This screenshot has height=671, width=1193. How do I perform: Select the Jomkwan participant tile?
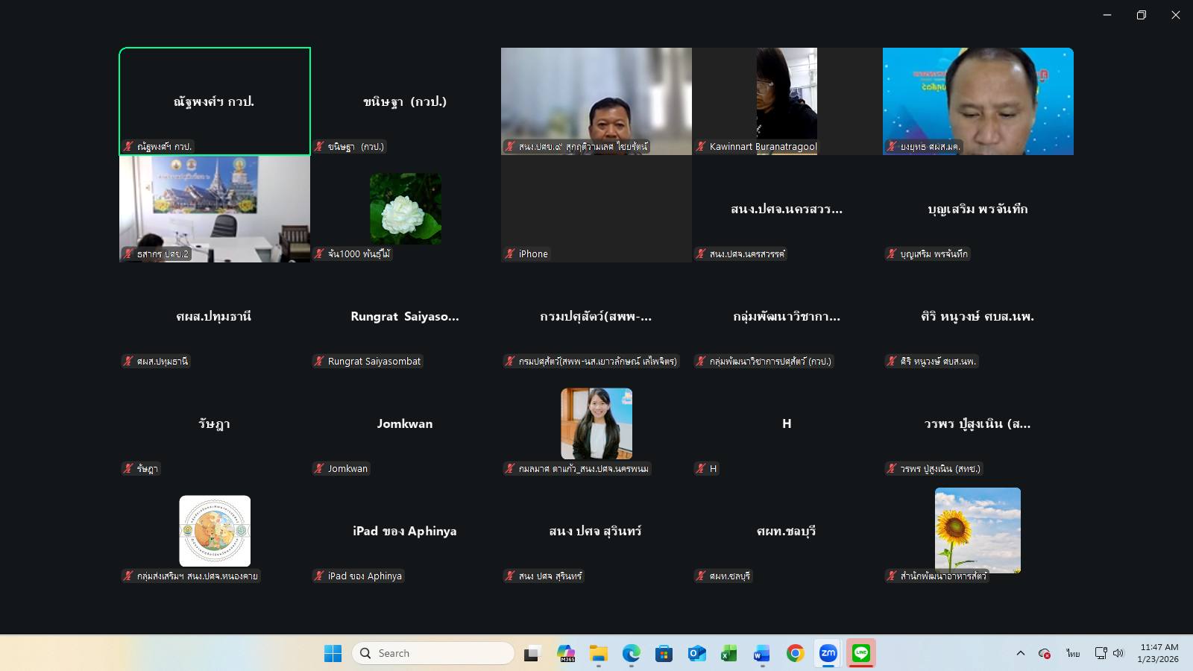pos(405,423)
